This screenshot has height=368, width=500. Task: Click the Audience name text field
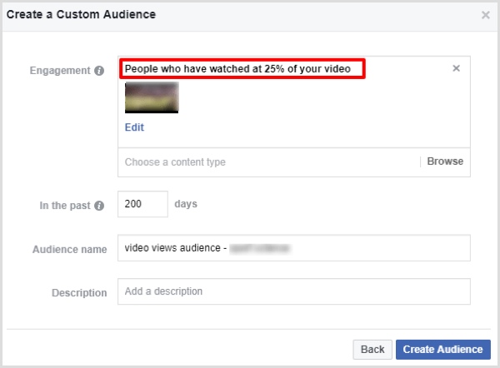tap(294, 248)
